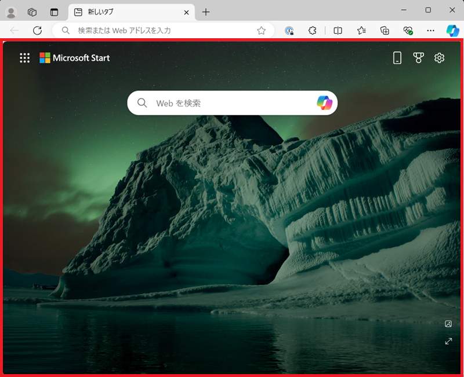Open the mobile phone icon
The height and width of the screenshot is (377, 464).
pos(397,58)
